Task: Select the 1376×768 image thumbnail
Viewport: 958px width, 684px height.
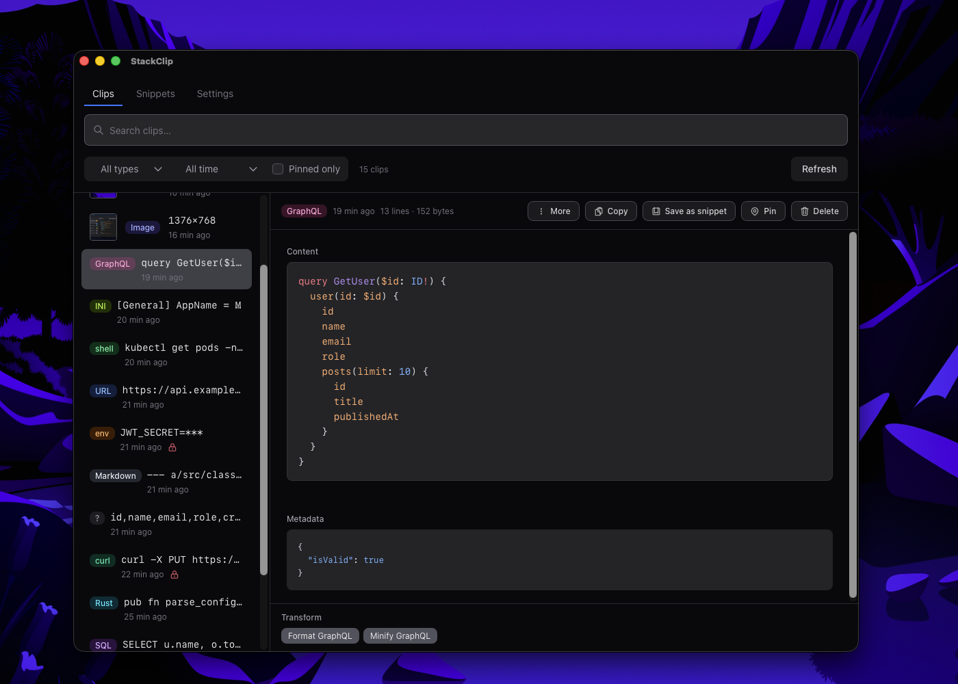Action: [103, 226]
